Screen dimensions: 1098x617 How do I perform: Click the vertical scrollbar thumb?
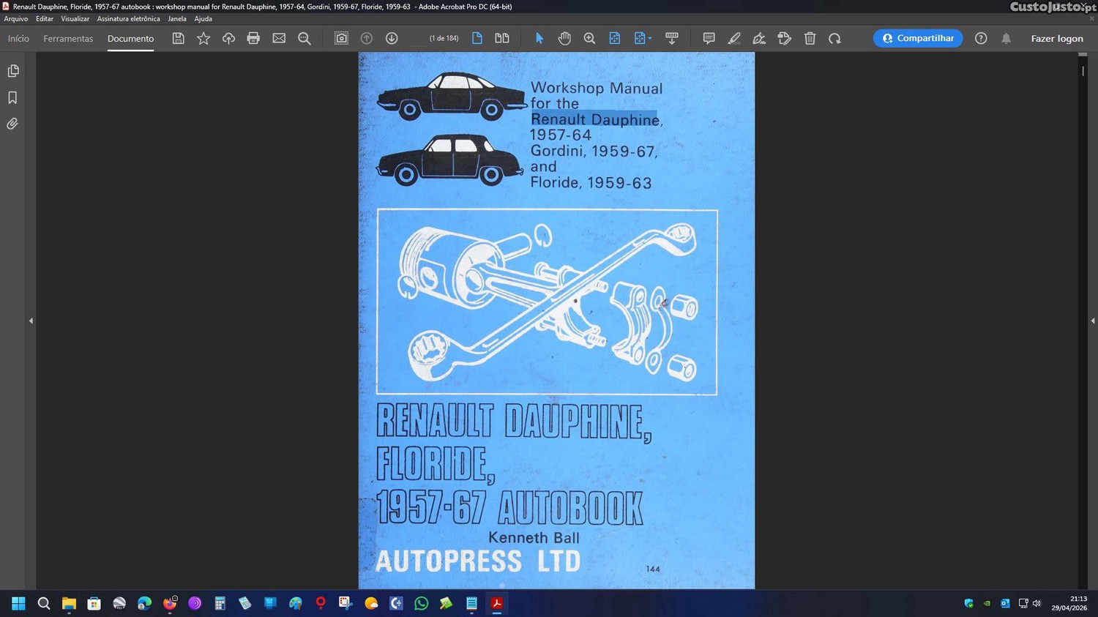pos(1083,72)
